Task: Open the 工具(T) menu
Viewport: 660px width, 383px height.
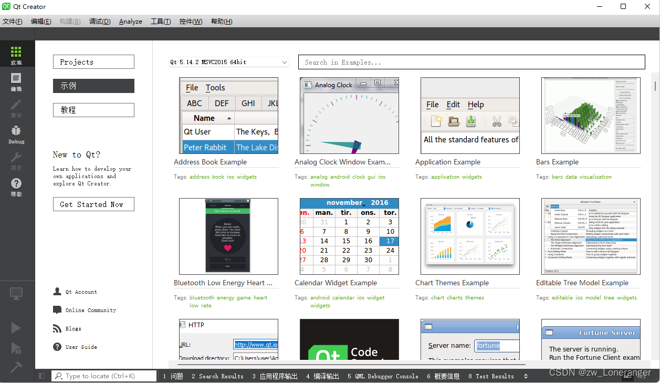Action: (161, 22)
